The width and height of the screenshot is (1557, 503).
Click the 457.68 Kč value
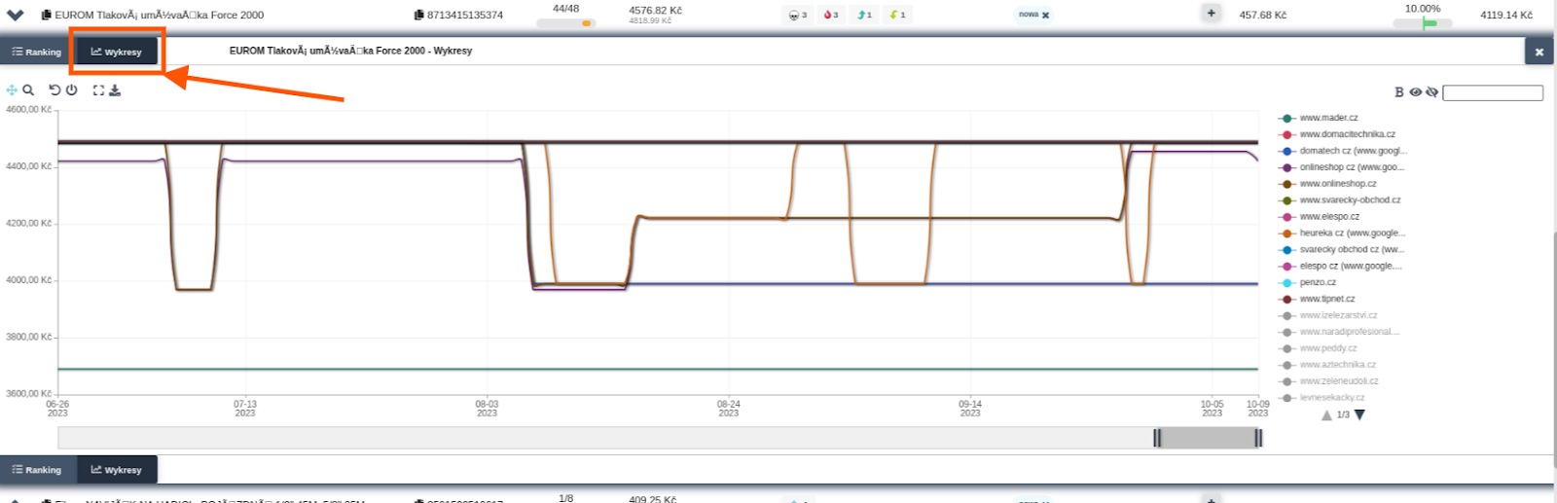(x=1263, y=16)
